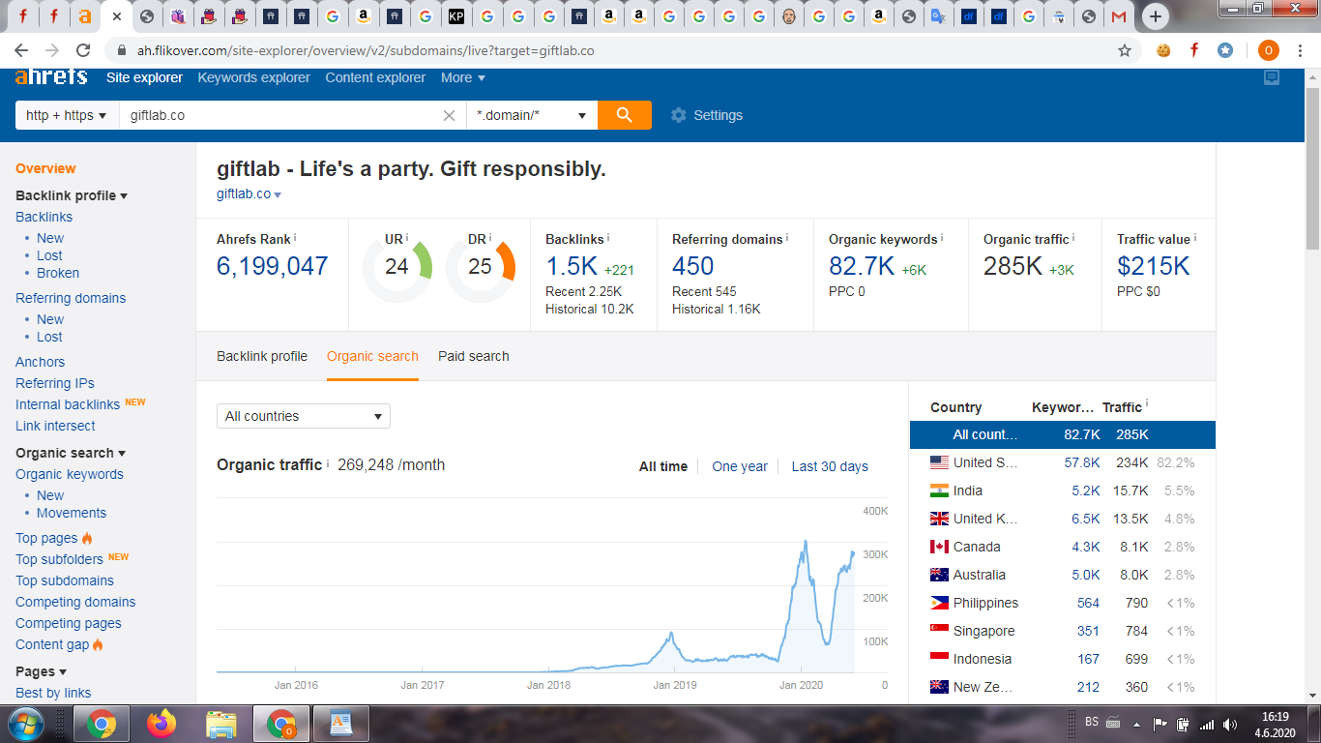Open Best by links report
The image size is (1321, 743).
click(x=53, y=693)
